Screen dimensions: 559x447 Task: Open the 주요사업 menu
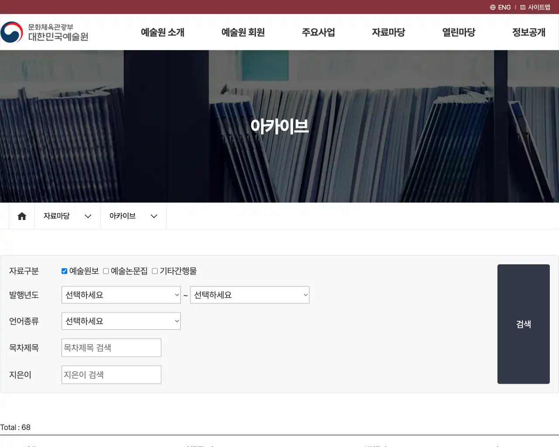[x=318, y=32]
